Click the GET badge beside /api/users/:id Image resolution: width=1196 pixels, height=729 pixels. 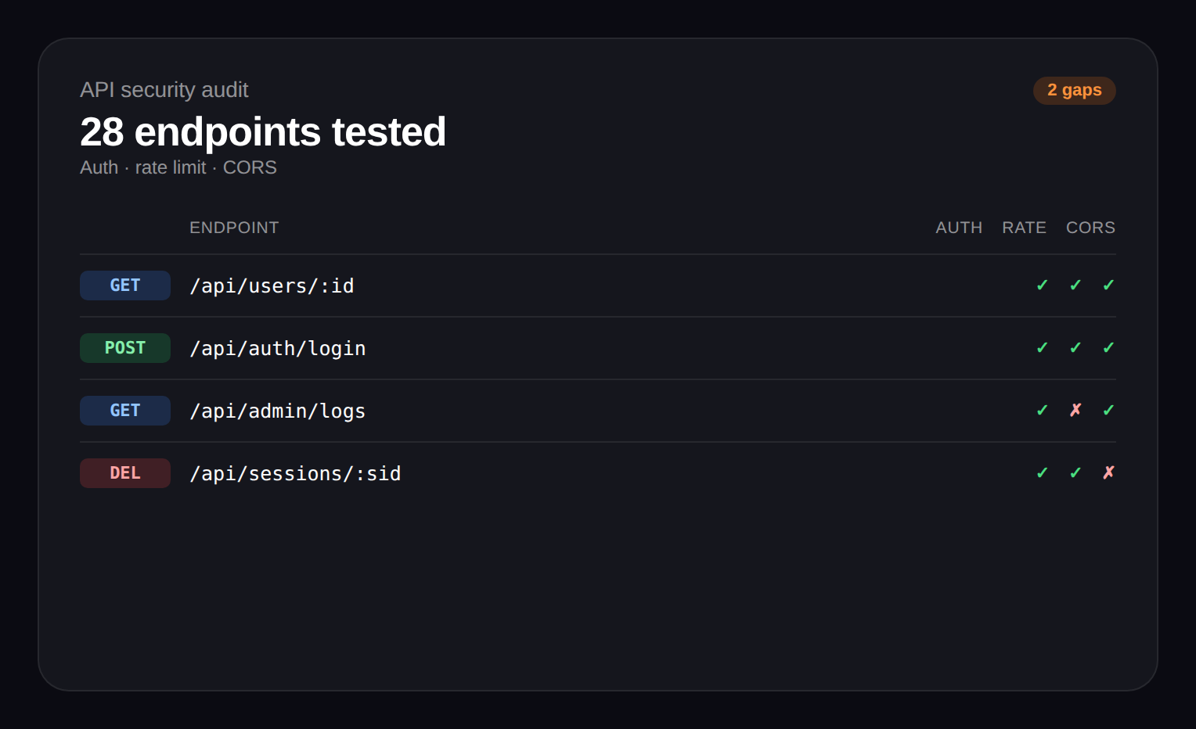click(x=125, y=285)
